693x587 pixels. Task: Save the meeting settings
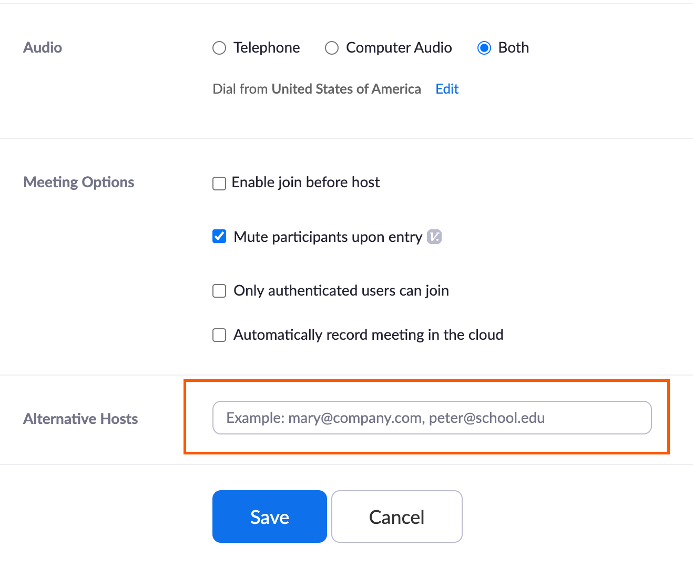point(270,517)
